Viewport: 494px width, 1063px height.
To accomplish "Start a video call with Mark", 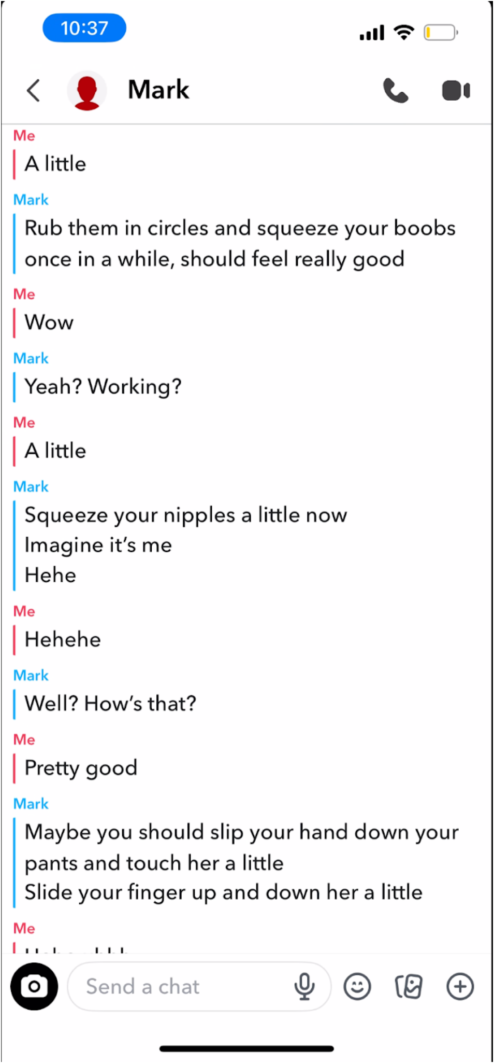I will pyautogui.click(x=456, y=91).
